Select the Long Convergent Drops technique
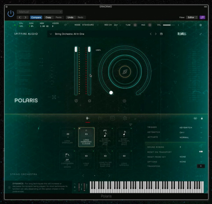The width and height of the screenshot is (212, 204). tap(68, 159)
